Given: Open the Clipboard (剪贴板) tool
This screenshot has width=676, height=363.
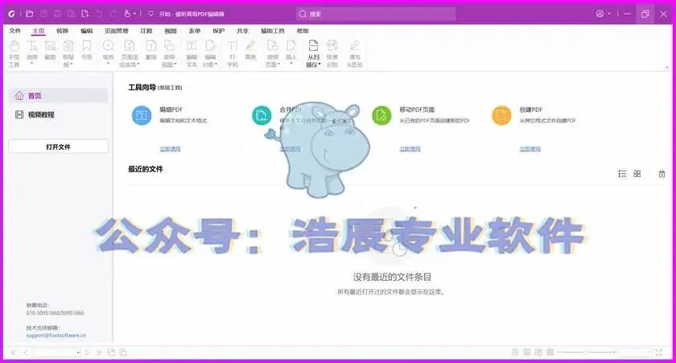Looking at the screenshot, I should tap(68, 53).
